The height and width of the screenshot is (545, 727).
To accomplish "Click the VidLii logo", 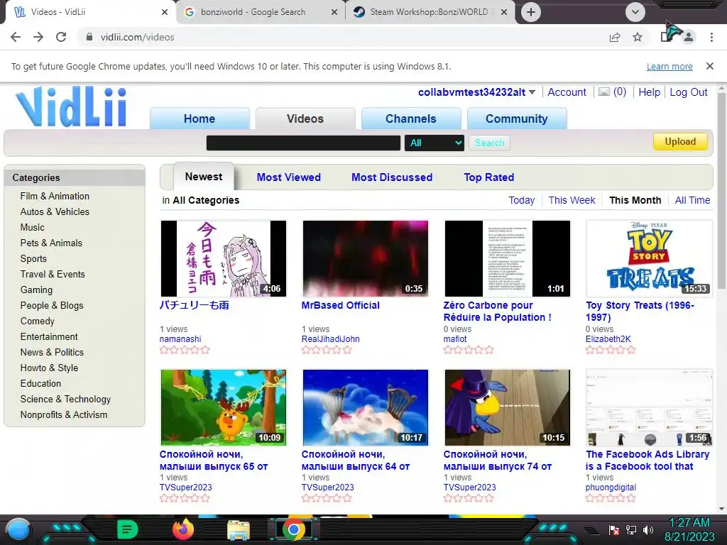I will click(x=71, y=106).
